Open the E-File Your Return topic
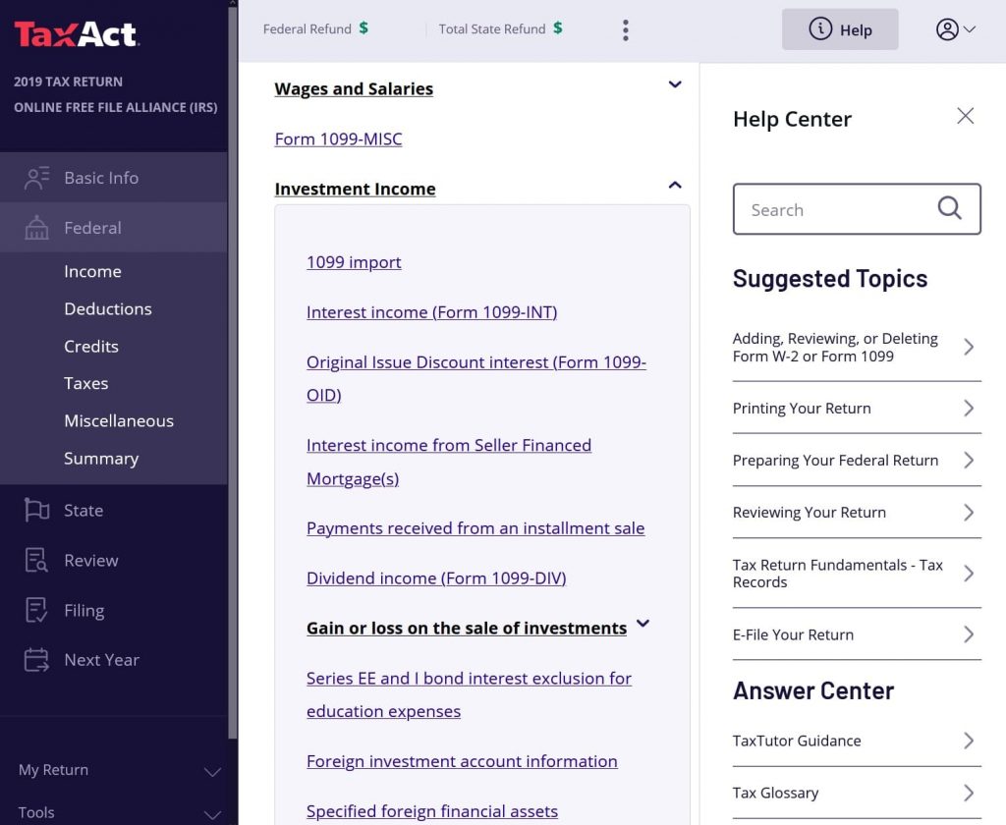This screenshot has height=825, width=1006. coord(857,634)
